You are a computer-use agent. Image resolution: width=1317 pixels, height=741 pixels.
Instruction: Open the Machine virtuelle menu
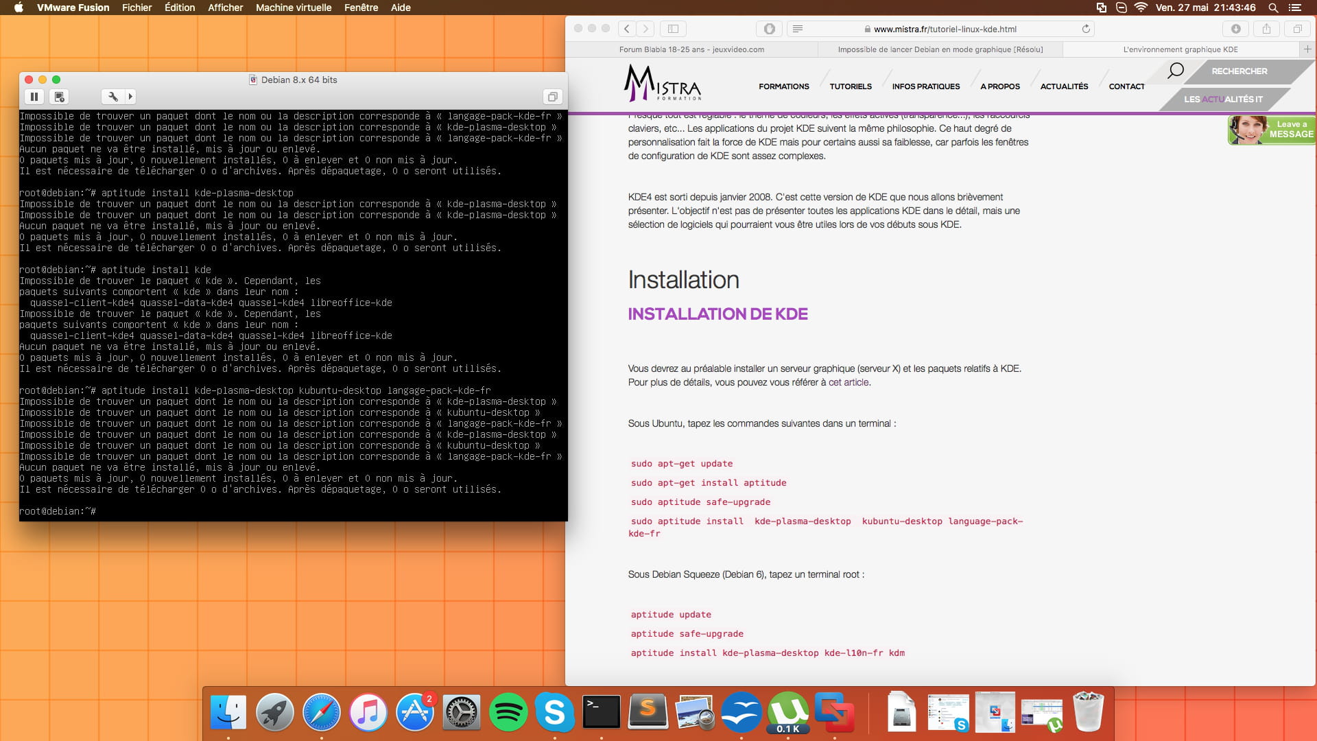pos(294,8)
